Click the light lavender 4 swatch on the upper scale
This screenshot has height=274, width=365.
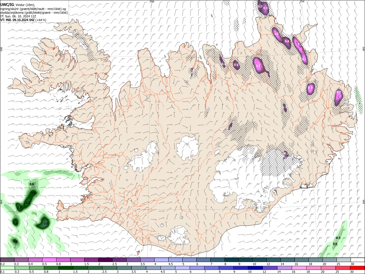161,260
